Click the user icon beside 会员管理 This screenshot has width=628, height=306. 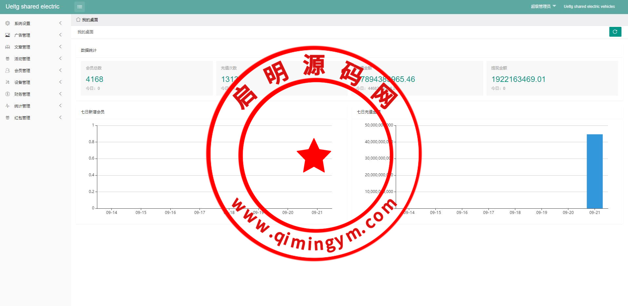[x=8, y=70]
